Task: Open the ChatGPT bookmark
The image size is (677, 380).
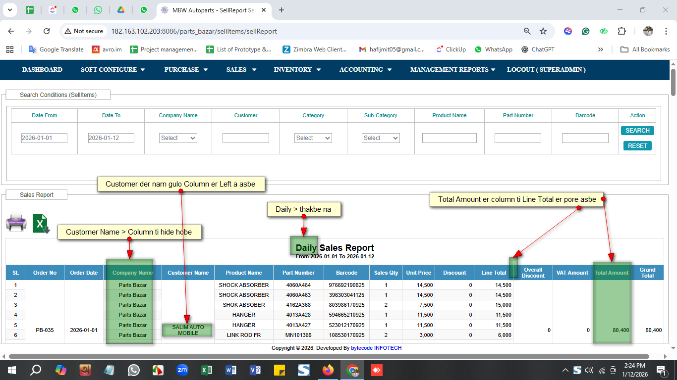Action: coord(538,49)
